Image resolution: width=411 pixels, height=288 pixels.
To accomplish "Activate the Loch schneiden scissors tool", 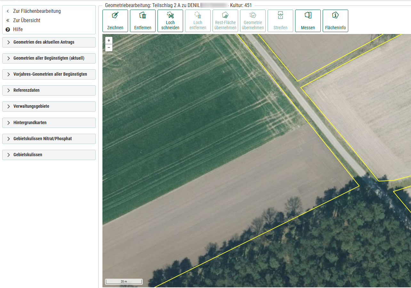I will click(x=170, y=21).
